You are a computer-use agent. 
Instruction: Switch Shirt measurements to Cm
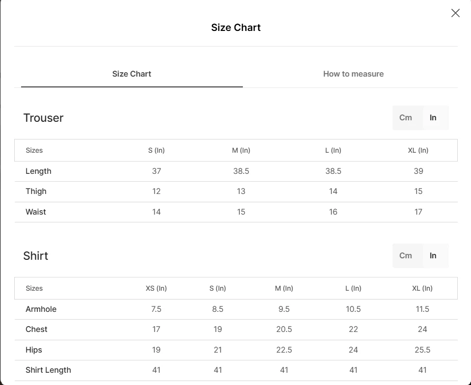point(406,256)
